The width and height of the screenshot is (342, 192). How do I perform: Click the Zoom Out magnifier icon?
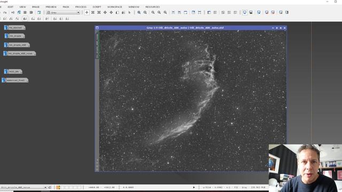[x=145, y=13]
